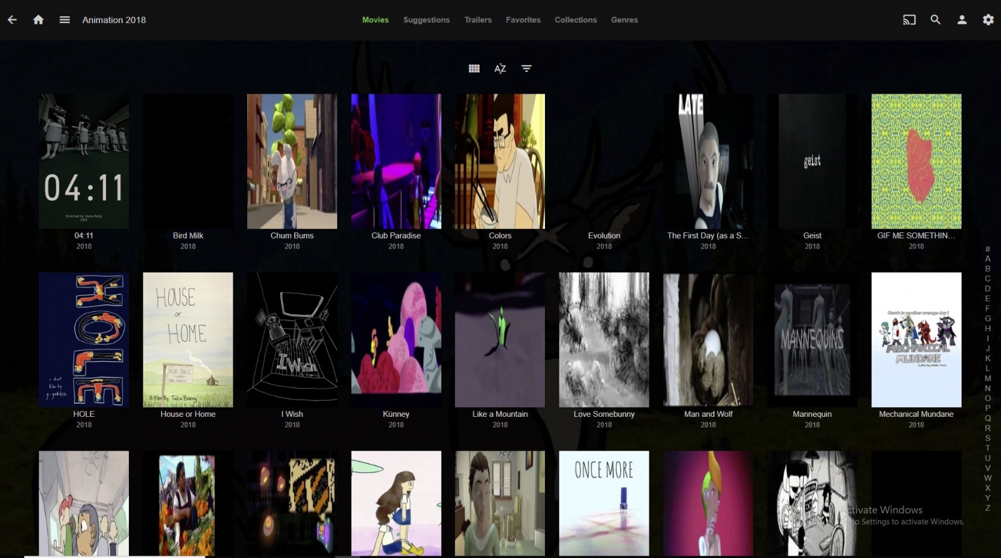Screen dimensions: 1001x558
Task: Open the House or Home poster
Action: [188, 340]
